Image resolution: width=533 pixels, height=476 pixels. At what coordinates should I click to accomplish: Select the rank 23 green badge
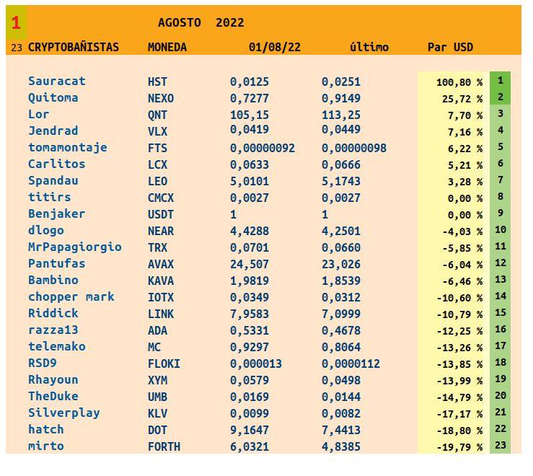click(500, 446)
